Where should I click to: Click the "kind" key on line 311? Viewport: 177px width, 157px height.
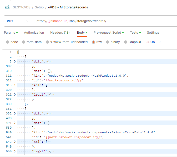(38, 76)
